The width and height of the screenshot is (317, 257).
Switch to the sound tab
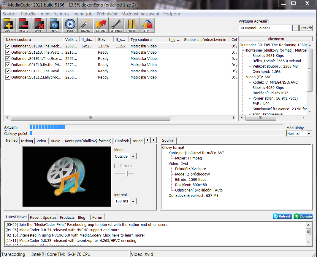click(137, 141)
